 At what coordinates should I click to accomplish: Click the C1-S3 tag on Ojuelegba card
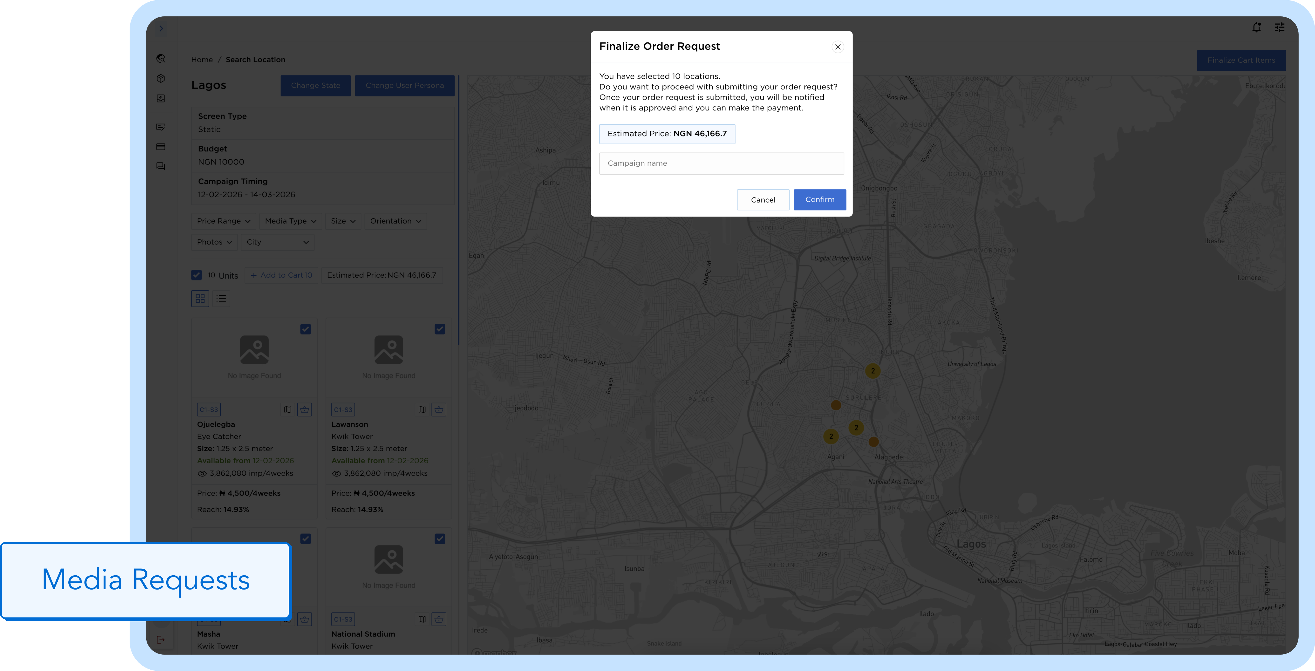pos(208,410)
